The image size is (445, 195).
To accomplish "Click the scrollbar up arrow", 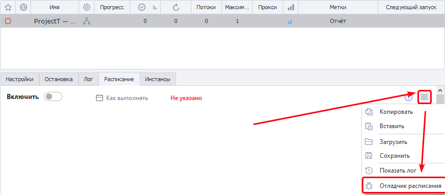I will (x=440, y=90).
